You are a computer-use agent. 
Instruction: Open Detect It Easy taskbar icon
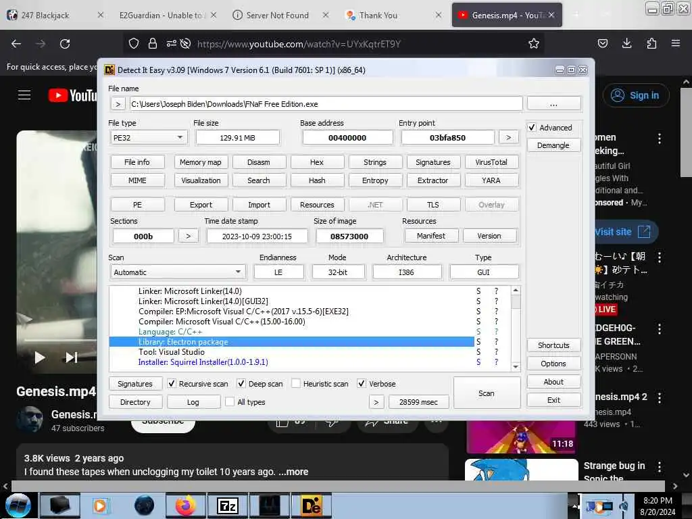[x=312, y=505]
